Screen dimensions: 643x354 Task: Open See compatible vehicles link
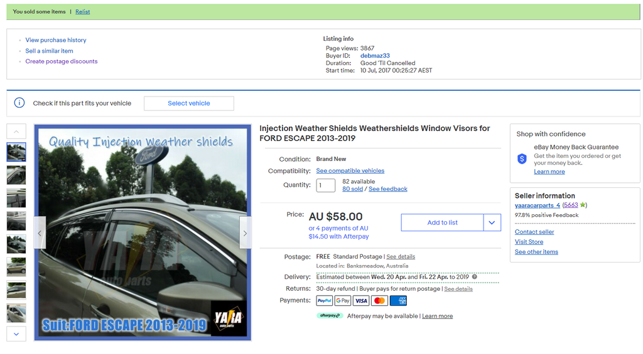click(x=350, y=170)
